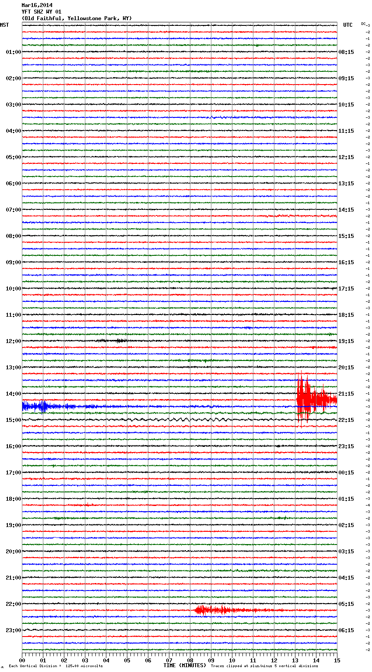This screenshot has width=372, height=672.
Task: Select the 06:00 MST time label
Action: coord(13,184)
